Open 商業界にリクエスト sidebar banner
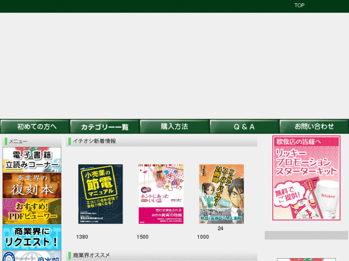349x261 pixels. [32, 237]
